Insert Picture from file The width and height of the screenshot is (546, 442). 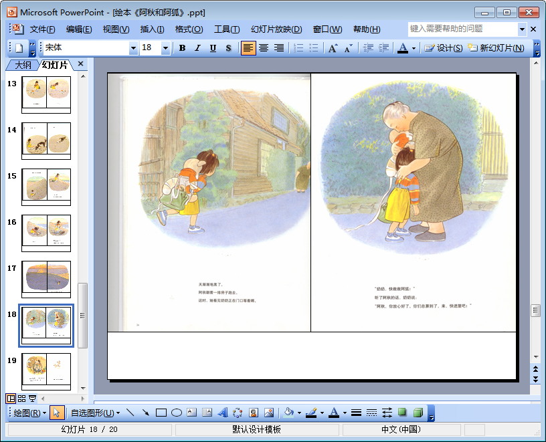click(268, 413)
